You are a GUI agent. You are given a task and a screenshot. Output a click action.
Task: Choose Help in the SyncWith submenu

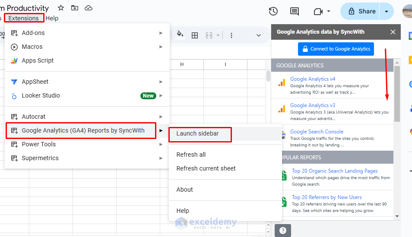coord(225,211)
